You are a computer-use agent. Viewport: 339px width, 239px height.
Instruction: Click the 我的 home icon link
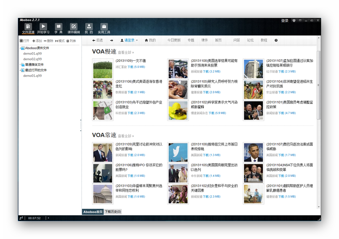150,40
